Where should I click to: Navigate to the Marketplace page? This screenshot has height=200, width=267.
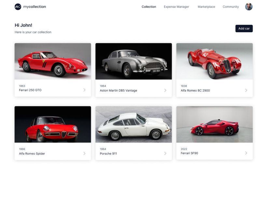[206, 7]
